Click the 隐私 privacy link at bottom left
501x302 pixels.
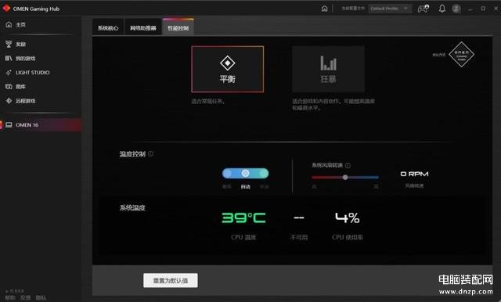(41, 297)
